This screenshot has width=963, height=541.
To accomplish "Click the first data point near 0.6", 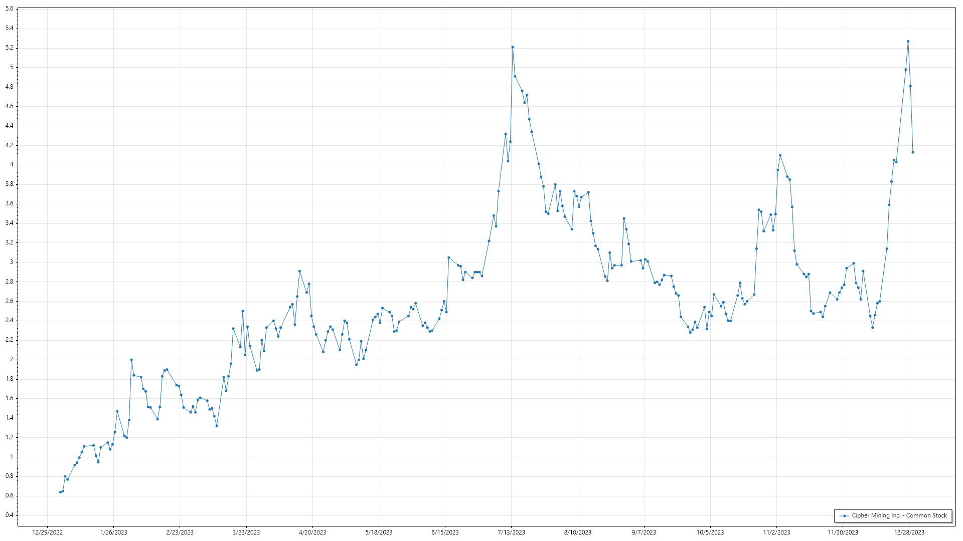I will [60, 492].
